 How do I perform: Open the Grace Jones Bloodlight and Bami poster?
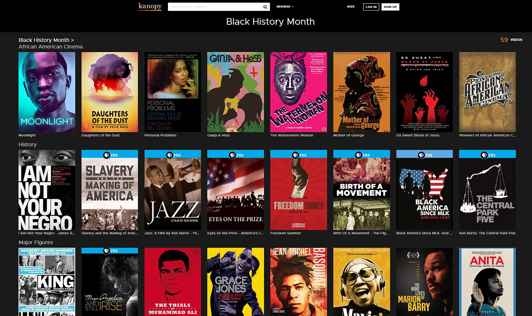236,282
